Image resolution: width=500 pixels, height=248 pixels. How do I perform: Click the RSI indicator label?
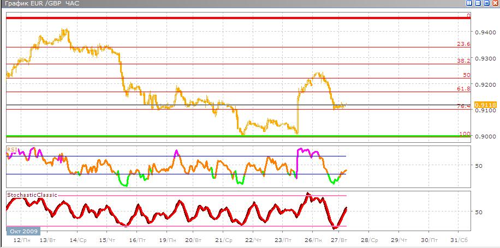pos(11,148)
